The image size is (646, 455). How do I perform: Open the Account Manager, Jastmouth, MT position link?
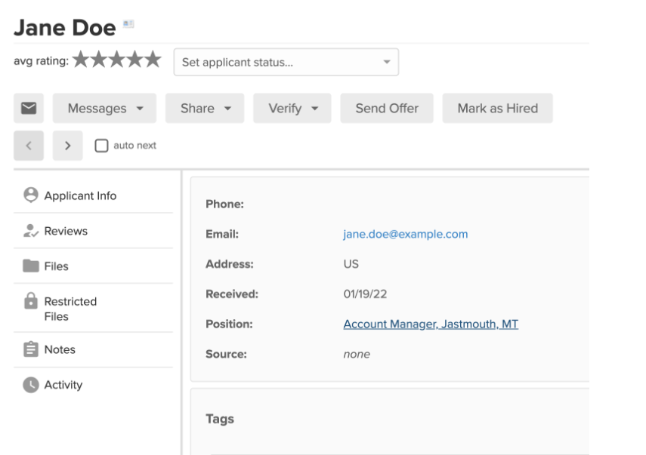pyautogui.click(x=431, y=324)
